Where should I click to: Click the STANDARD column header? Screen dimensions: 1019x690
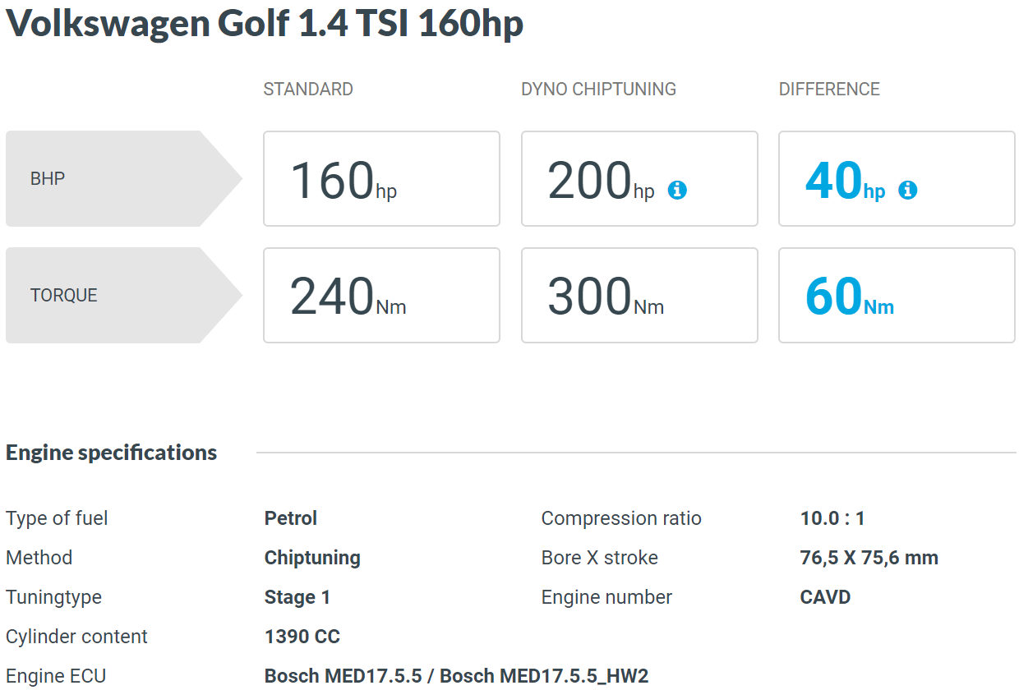click(308, 90)
